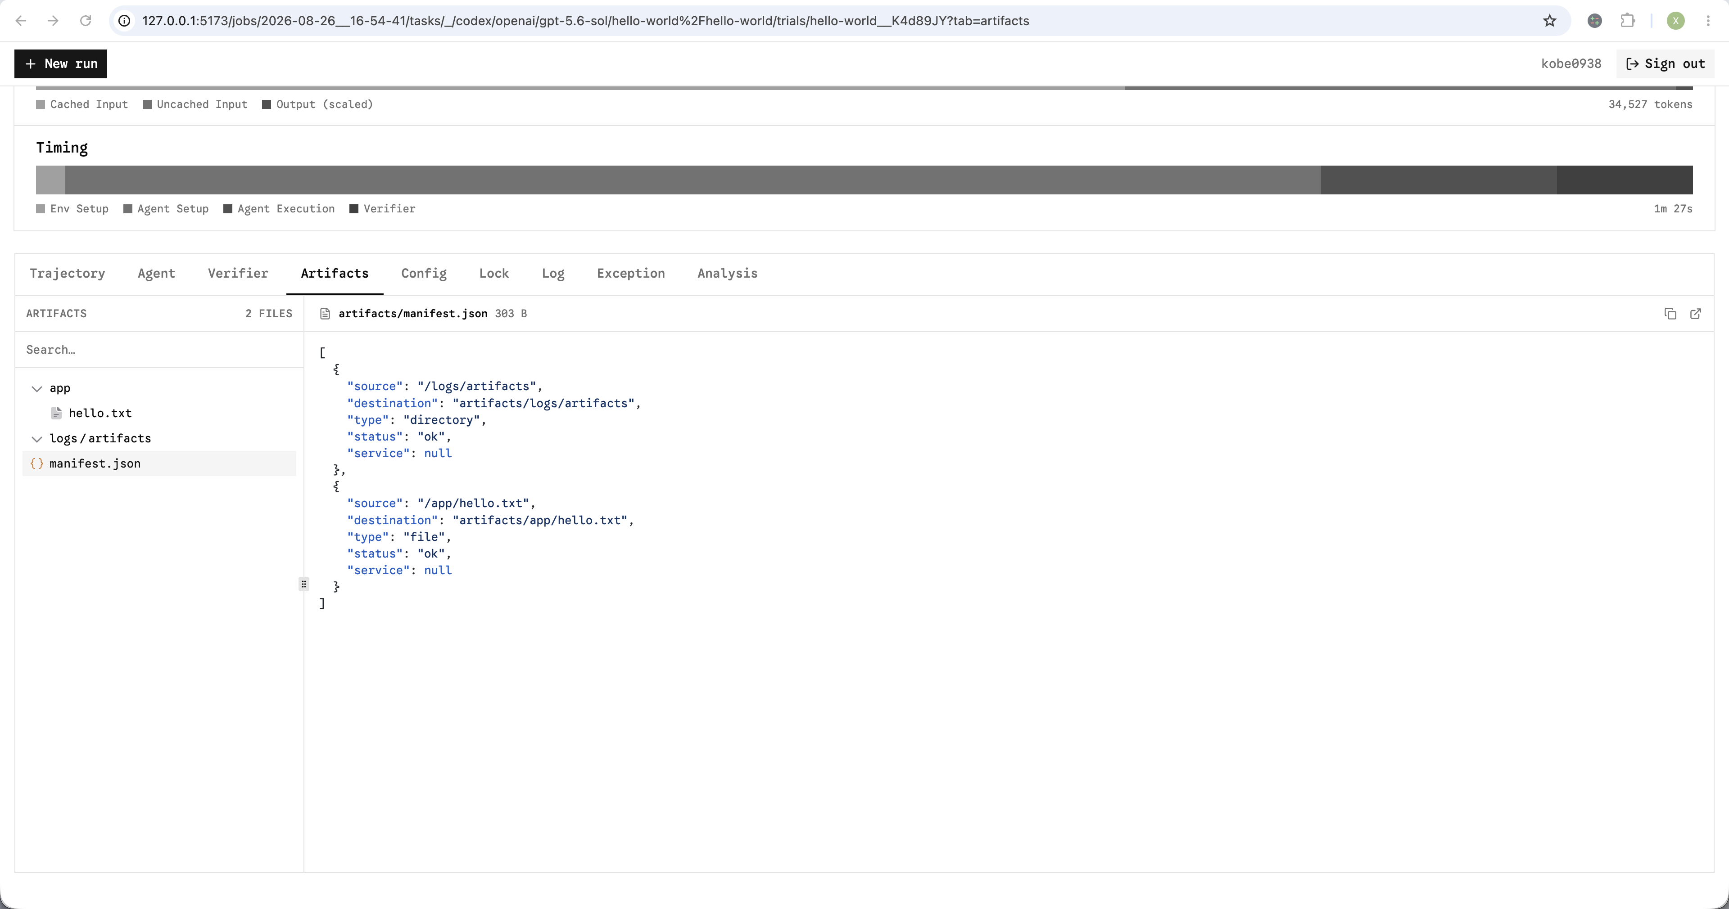
Task: Select manifest.json in the artifacts tree
Action: pyautogui.click(x=159, y=463)
